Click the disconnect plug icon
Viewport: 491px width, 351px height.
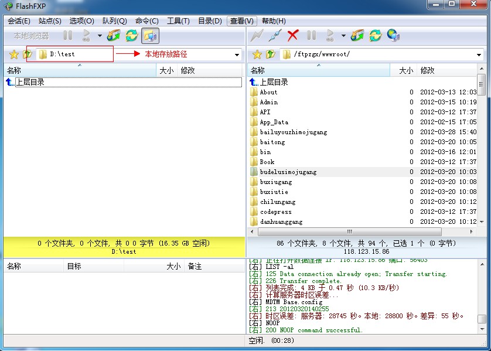(x=275, y=36)
